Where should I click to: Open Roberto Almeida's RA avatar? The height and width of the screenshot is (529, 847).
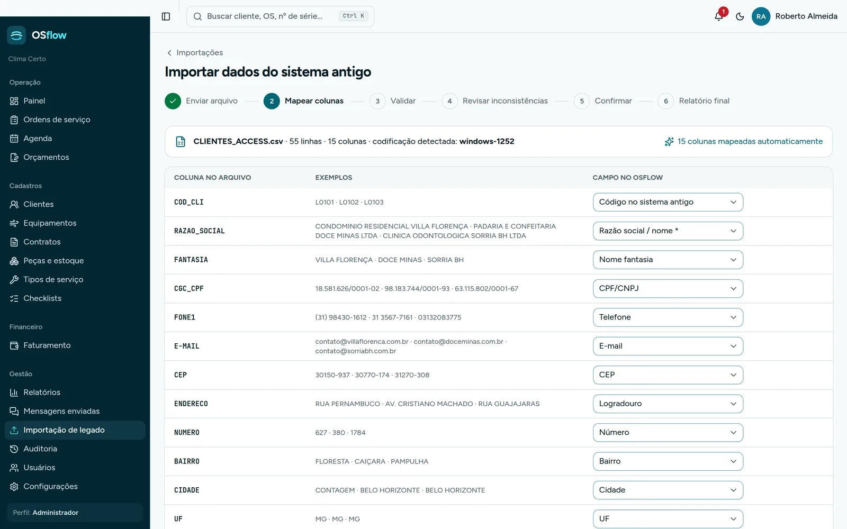761,16
